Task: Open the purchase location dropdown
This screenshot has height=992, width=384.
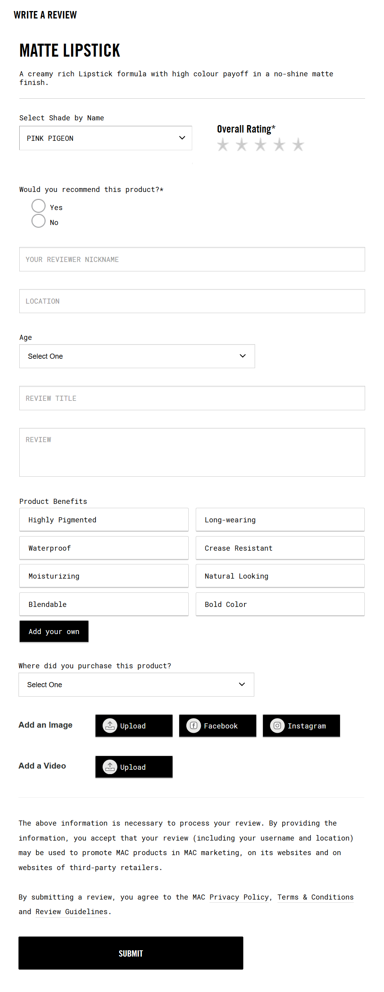Action: point(136,684)
